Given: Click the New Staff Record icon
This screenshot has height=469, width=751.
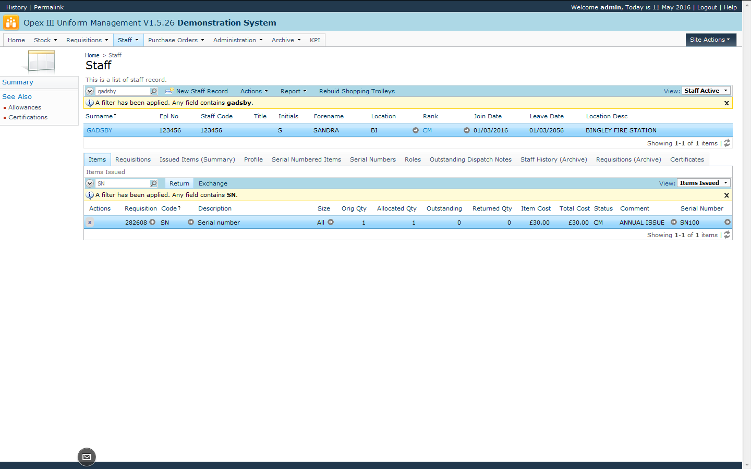Looking at the screenshot, I should point(169,91).
